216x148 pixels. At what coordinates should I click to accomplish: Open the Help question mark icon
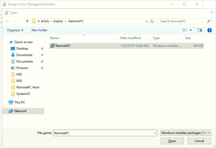209,30
